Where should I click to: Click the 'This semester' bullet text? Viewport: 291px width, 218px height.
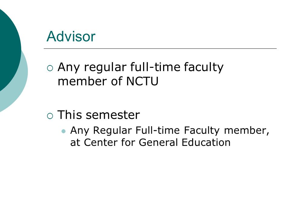pyautogui.click(x=99, y=115)
